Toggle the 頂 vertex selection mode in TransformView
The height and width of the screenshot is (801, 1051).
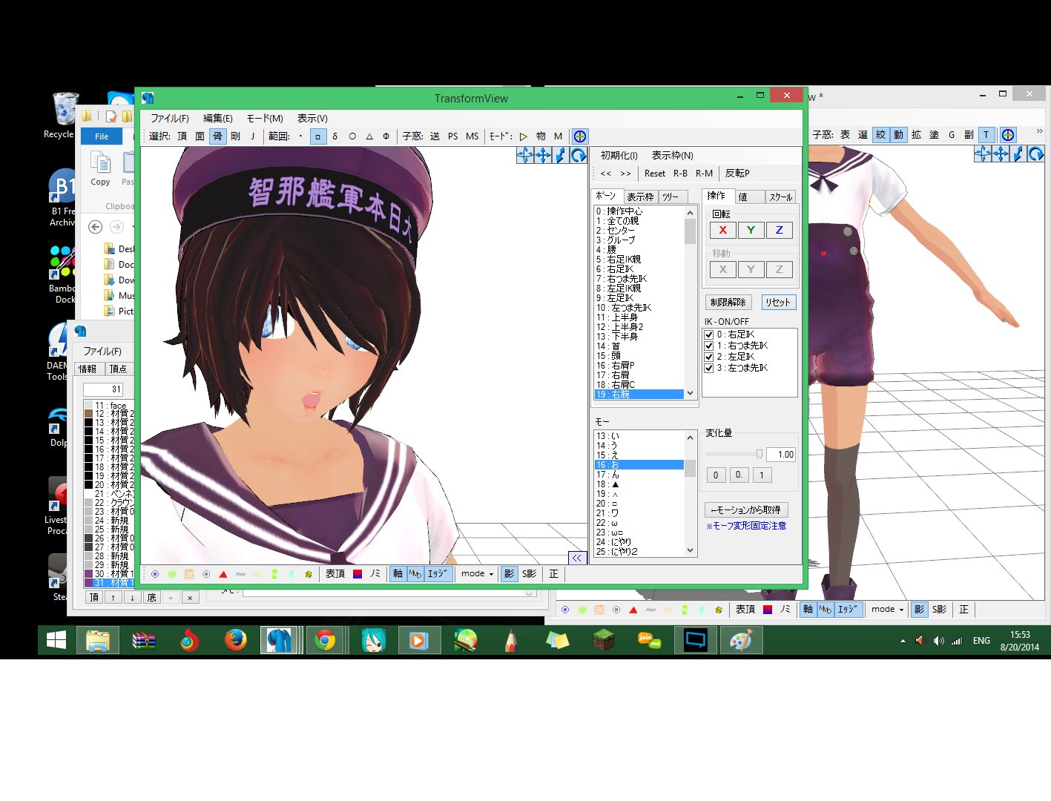tap(182, 136)
